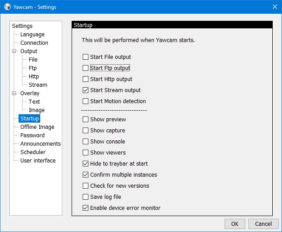Select the Scheduler settings item

tap(33, 152)
